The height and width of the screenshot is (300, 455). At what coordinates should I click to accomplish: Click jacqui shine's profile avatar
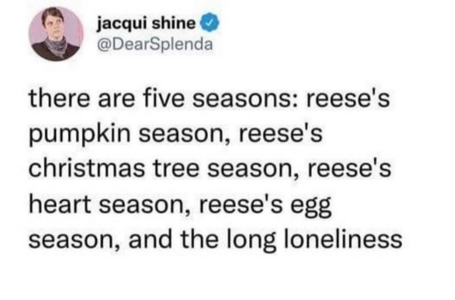pyautogui.click(x=56, y=34)
